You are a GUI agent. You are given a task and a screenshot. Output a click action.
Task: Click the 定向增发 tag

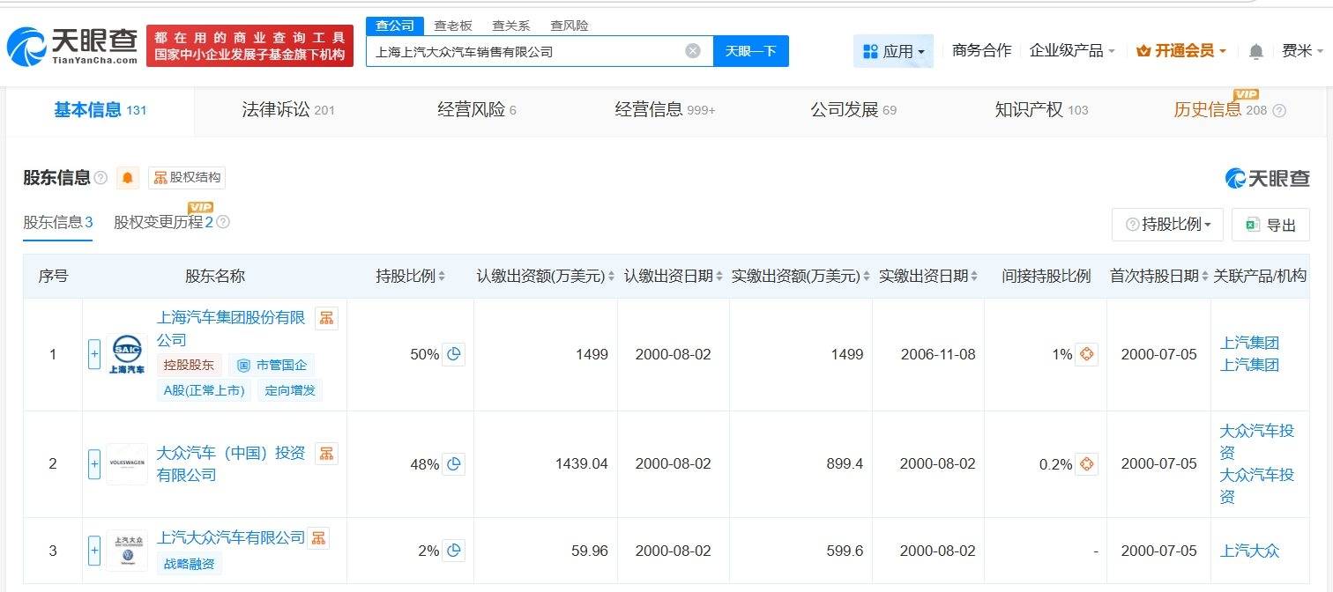tap(290, 390)
